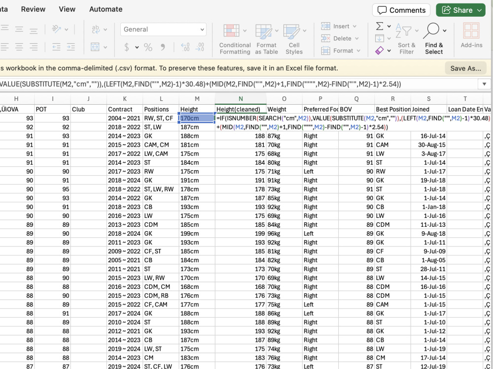Apply comma style format
This screenshot has width=493, height=369.
tap(163, 47)
